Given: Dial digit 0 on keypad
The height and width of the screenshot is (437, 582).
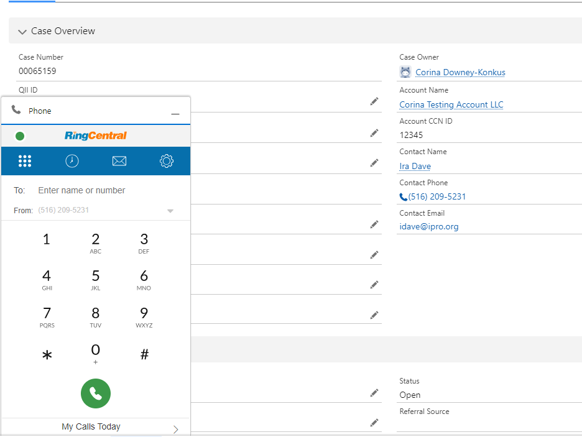Looking at the screenshot, I should 95,354.
